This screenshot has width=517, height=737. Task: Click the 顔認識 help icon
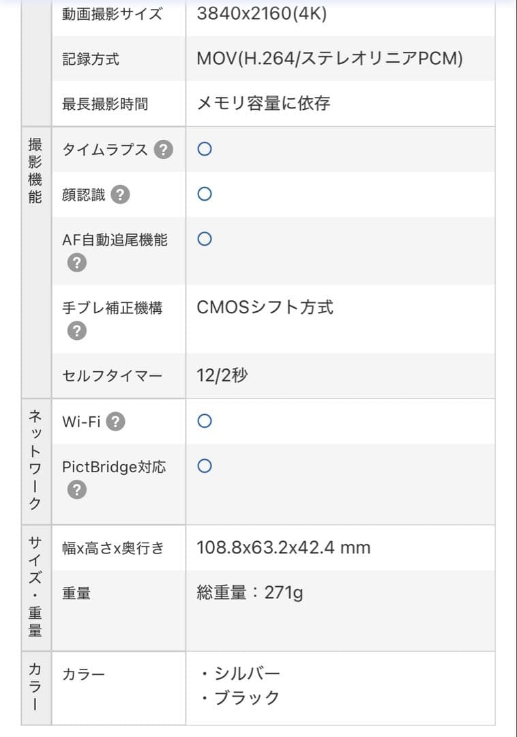pyautogui.click(x=120, y=195)
